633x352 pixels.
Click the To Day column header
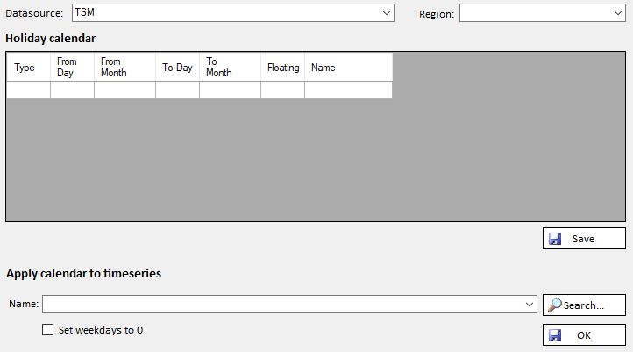point(177,68)
